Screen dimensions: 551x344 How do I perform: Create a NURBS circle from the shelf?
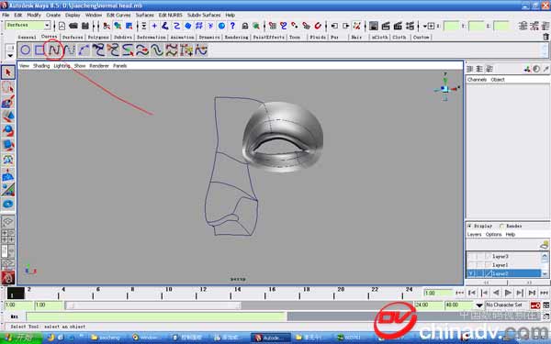point(26,50)
